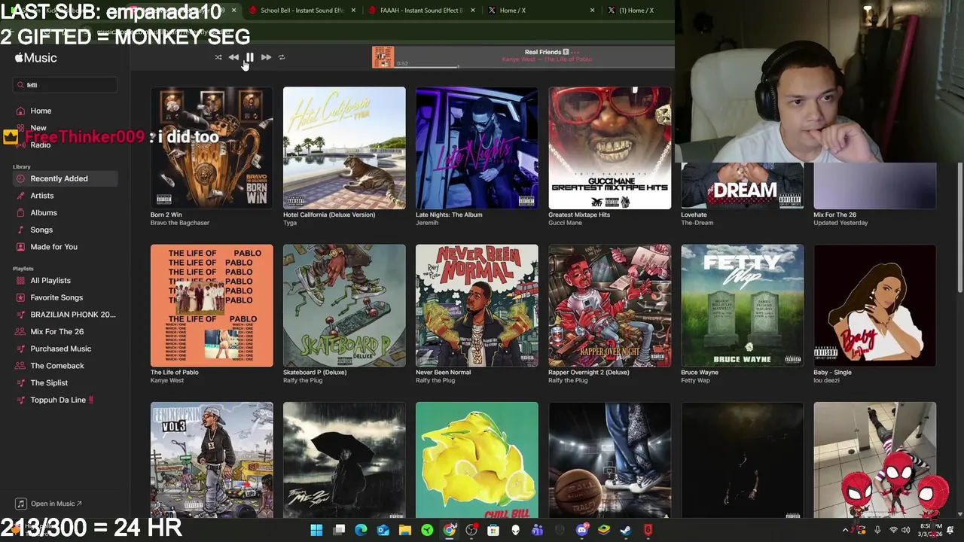Click the sidebar search field
964x542 pixels.
pos(65,85)
